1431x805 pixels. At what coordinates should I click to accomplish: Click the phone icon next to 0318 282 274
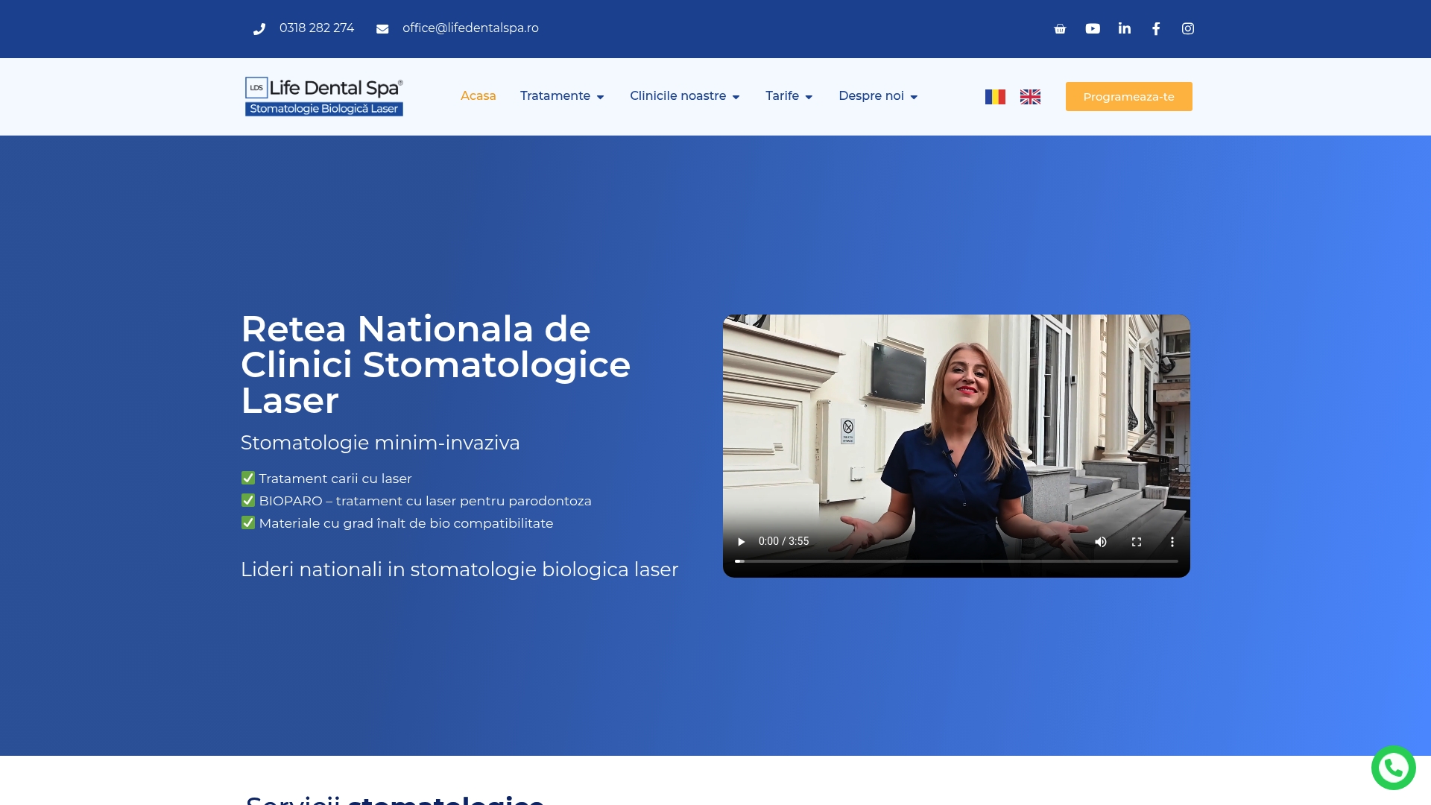pos(259,28)
